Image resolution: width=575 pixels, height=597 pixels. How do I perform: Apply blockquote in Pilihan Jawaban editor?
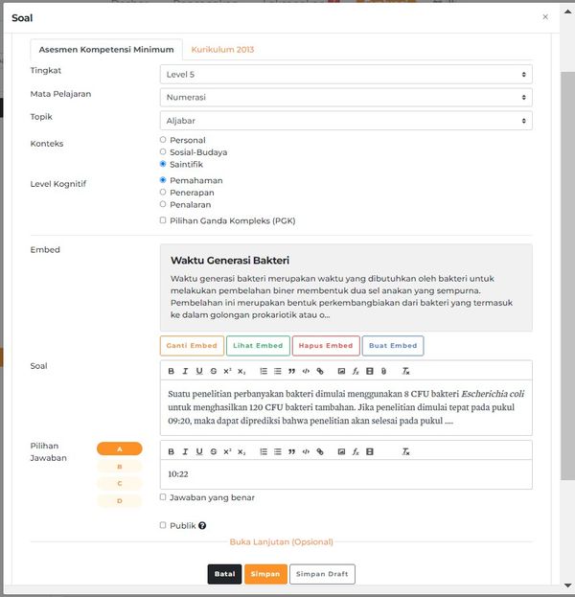pyautogui.click(x=291, y=451)
